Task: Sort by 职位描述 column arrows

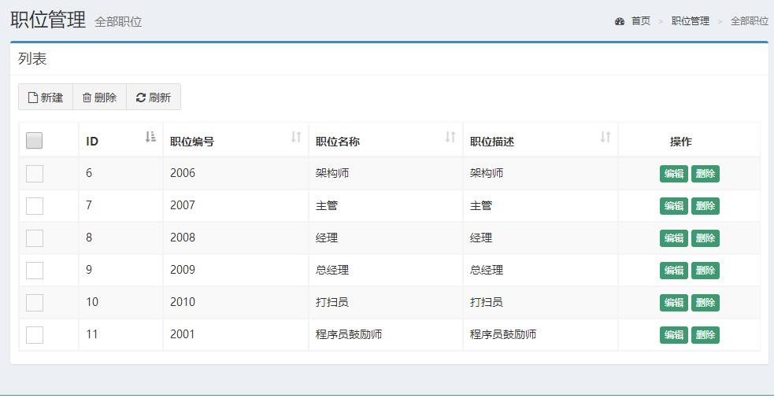Action: coord(605,137)
